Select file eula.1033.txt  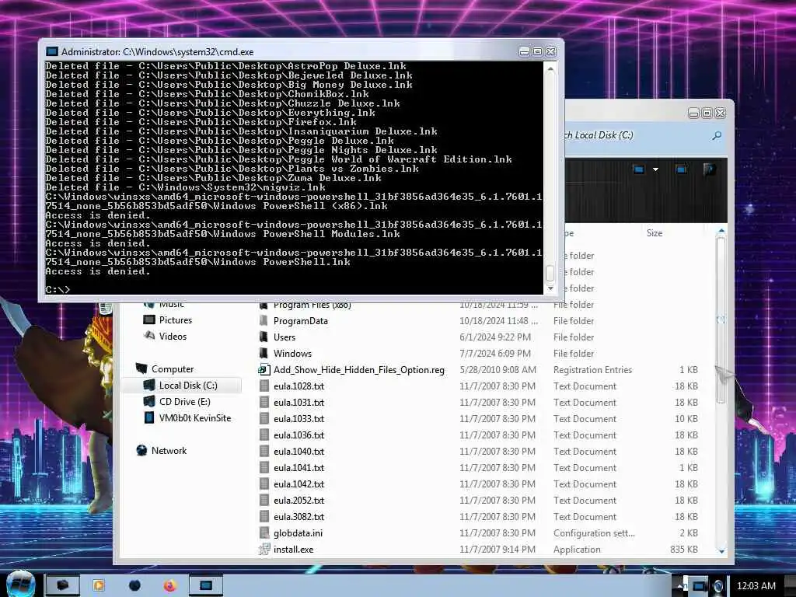pyautogui.click(x=298, y=419)
